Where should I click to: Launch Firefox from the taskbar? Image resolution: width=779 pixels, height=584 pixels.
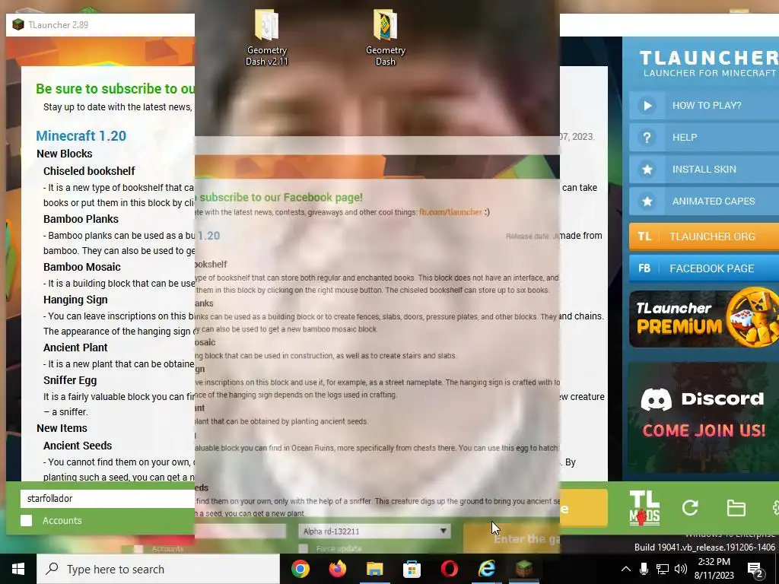[x=337, y=569]
